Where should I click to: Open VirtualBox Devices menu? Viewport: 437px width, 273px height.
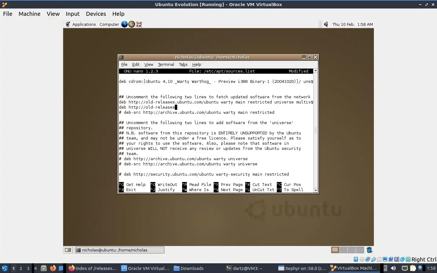(96, 14)
